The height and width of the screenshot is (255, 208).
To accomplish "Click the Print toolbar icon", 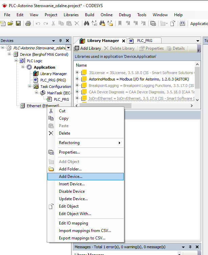I will tap(28, 24).
